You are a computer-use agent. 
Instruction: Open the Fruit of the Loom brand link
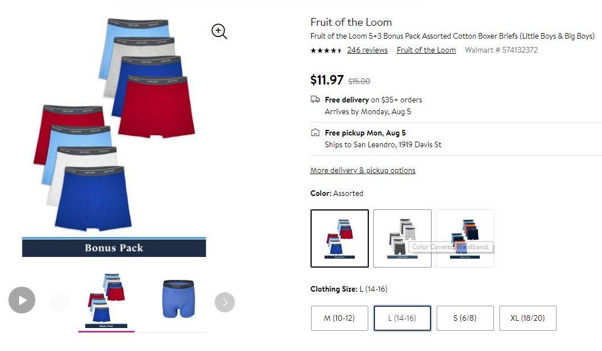[x=426, y=50]
